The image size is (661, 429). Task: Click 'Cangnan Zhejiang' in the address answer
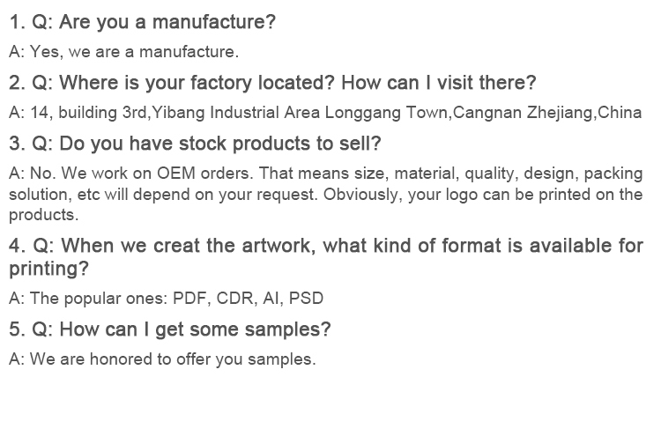click(x=523, y=113)
